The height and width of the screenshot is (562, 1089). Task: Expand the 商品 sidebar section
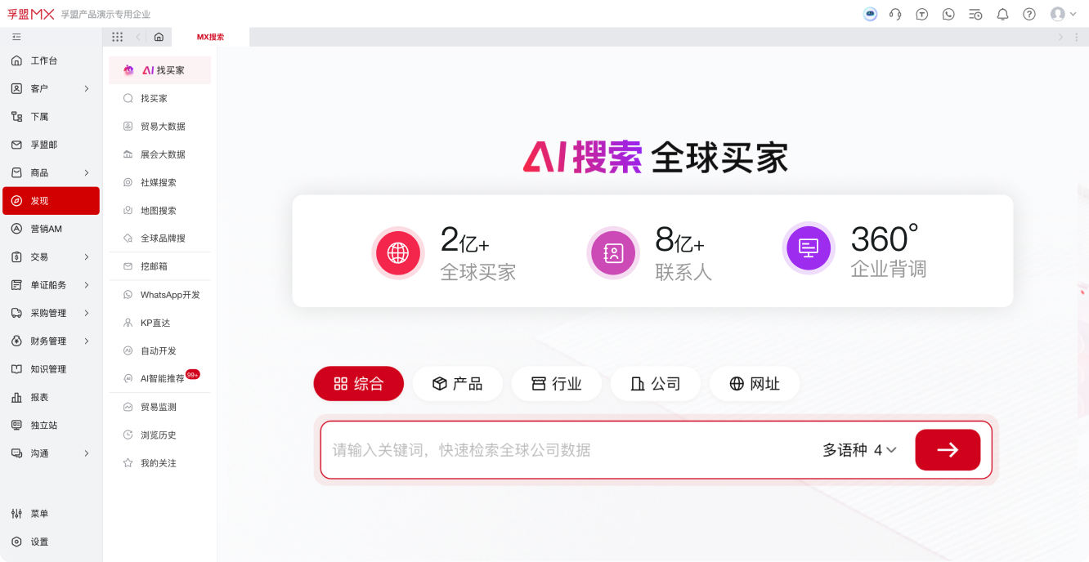click(51, 172)
